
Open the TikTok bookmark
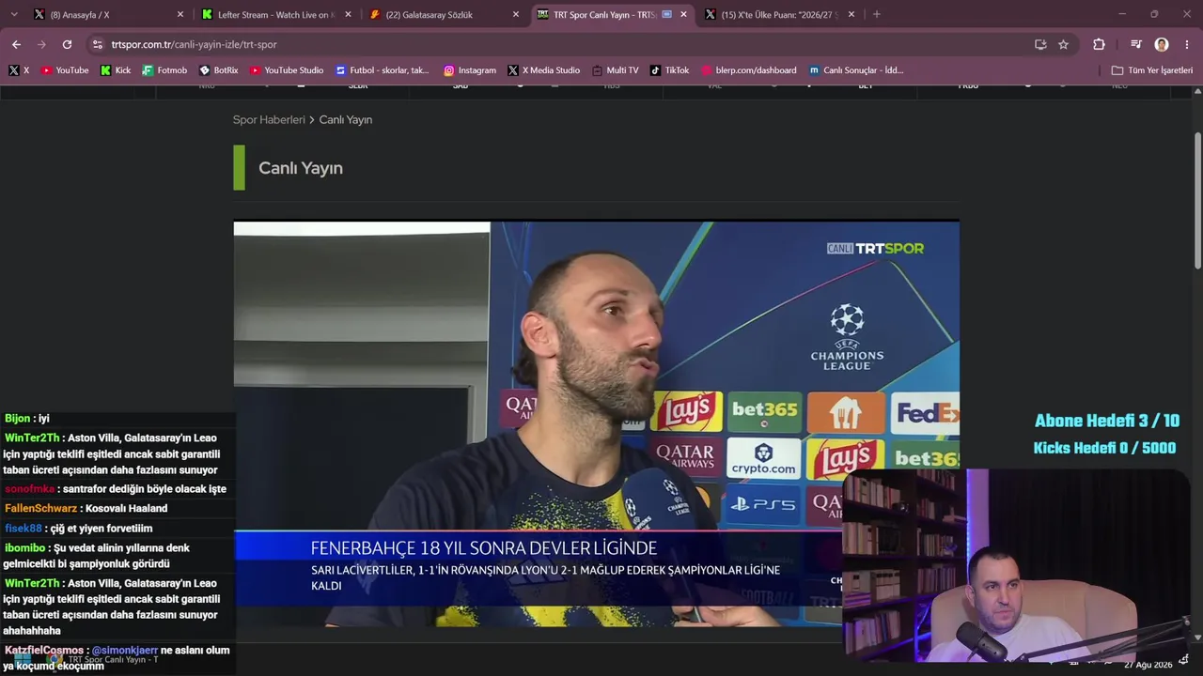click(669, 70)
